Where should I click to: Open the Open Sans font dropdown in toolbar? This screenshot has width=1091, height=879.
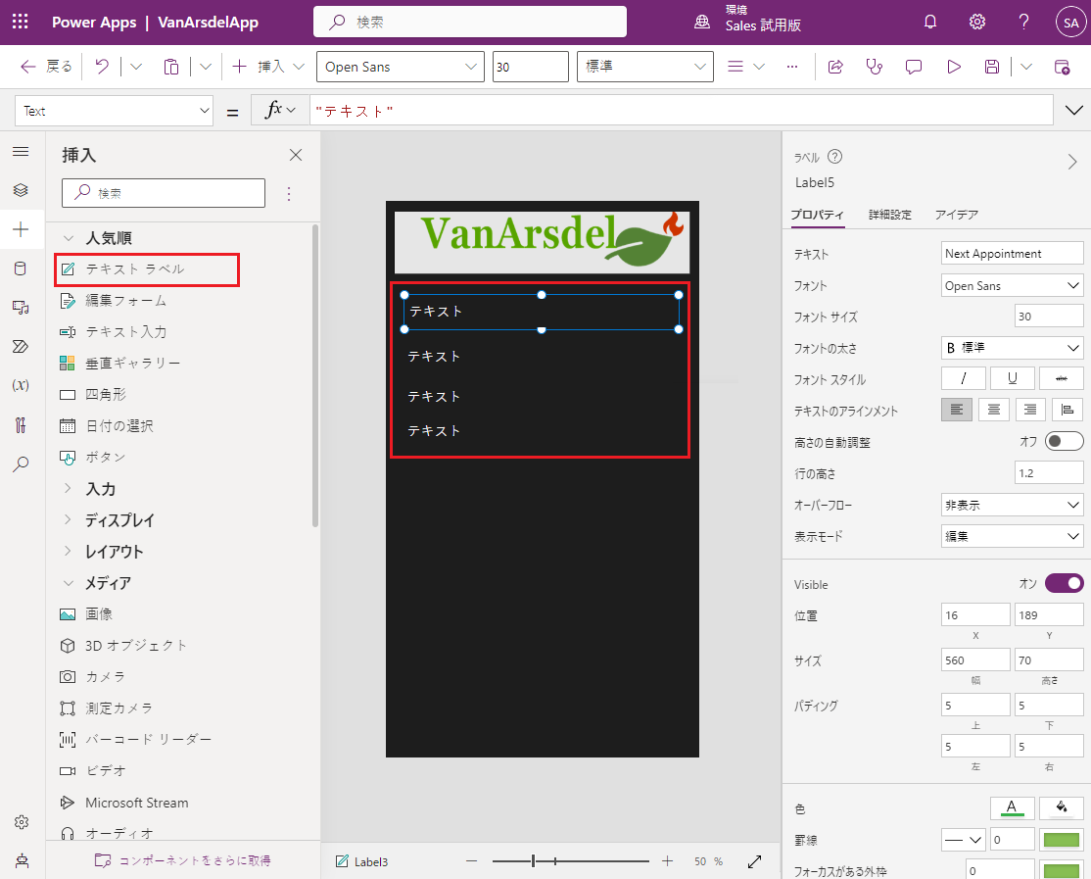[x=401, y=67]
